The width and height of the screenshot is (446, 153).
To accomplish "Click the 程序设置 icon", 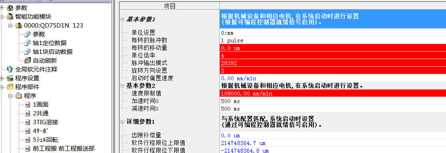I will [10, 78].
